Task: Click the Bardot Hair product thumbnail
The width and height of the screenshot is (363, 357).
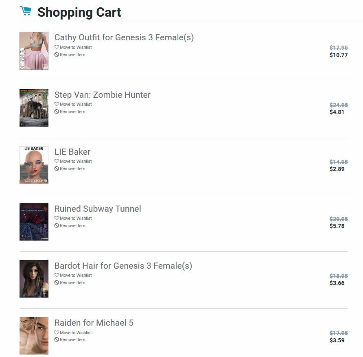Action: tap(34, 279)
